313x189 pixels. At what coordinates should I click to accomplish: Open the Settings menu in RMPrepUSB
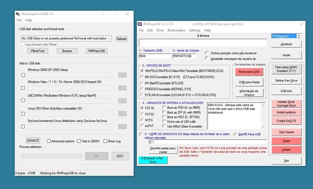click(195, 30)
